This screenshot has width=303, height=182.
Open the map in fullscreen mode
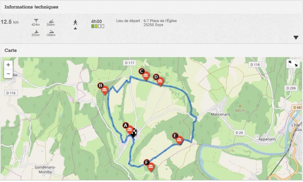coord(293,64)
